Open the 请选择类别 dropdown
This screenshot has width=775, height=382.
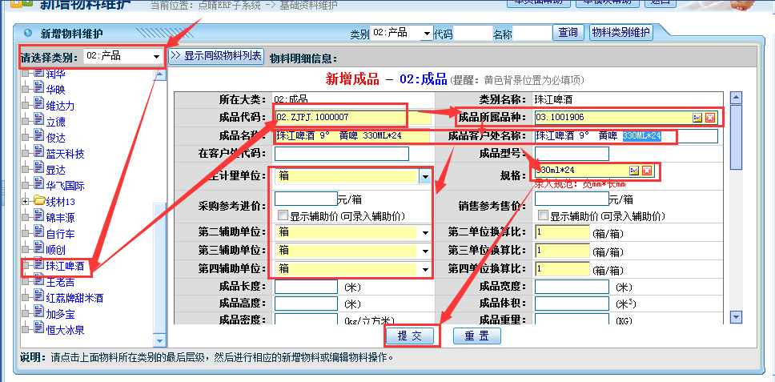tap(155, 57)
